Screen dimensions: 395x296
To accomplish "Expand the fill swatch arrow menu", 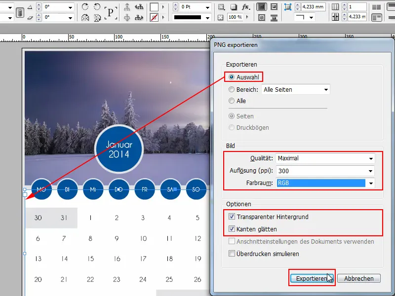I will 163,7.
